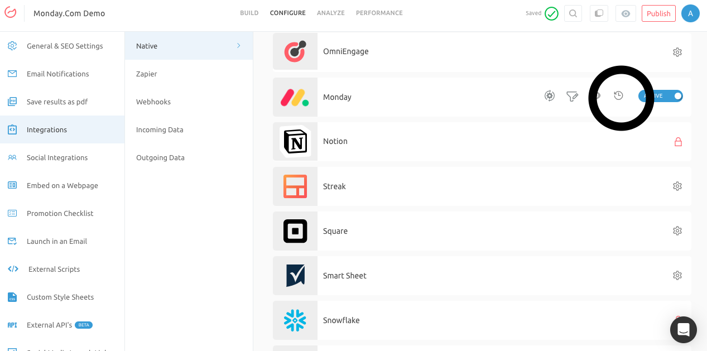Open Monday integration sync settings
Screen dimensions: 707x351
[x=550, y=96]
